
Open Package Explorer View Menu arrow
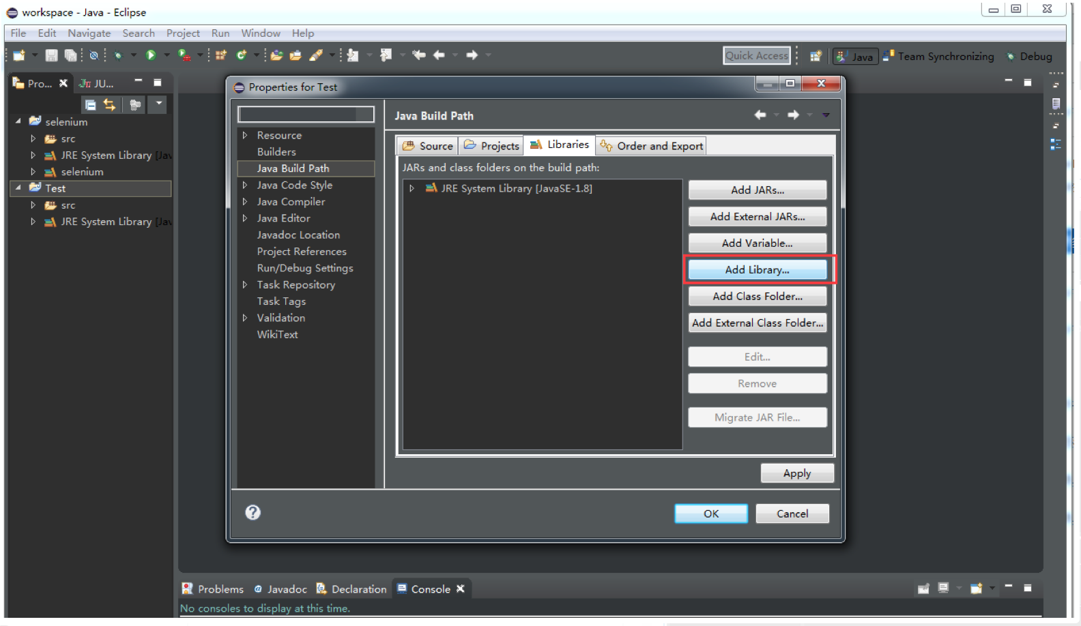(159, 104)
